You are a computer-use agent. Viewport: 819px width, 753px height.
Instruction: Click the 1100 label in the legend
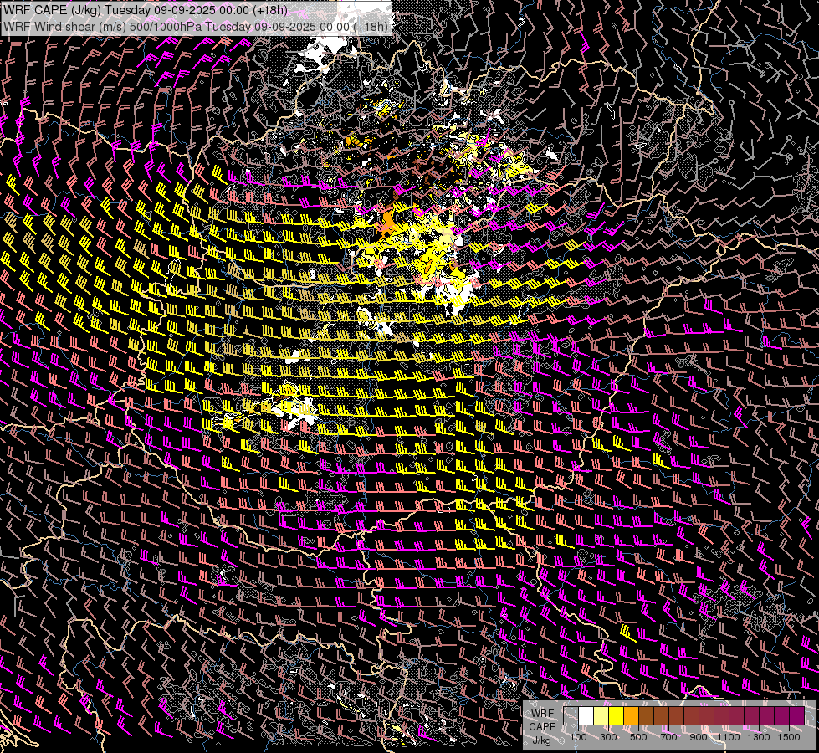tap(729, 737)
